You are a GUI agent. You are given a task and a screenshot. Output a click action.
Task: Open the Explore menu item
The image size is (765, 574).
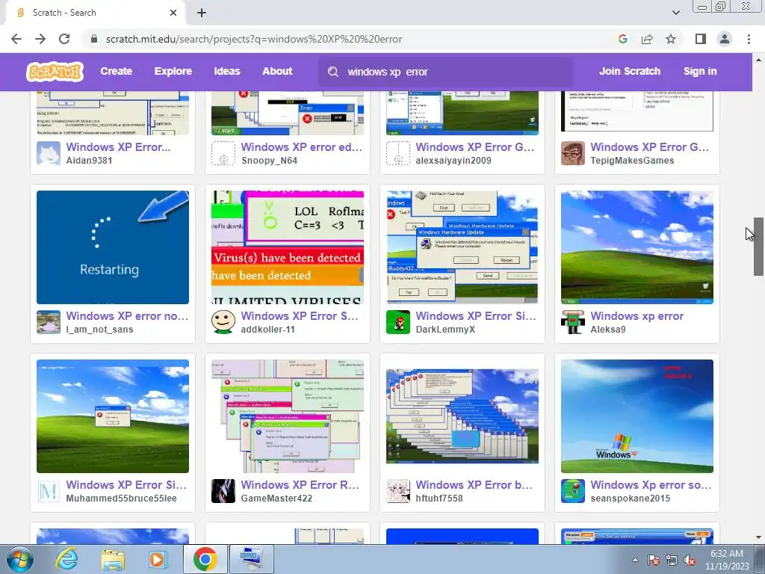[x=173, y=71]
